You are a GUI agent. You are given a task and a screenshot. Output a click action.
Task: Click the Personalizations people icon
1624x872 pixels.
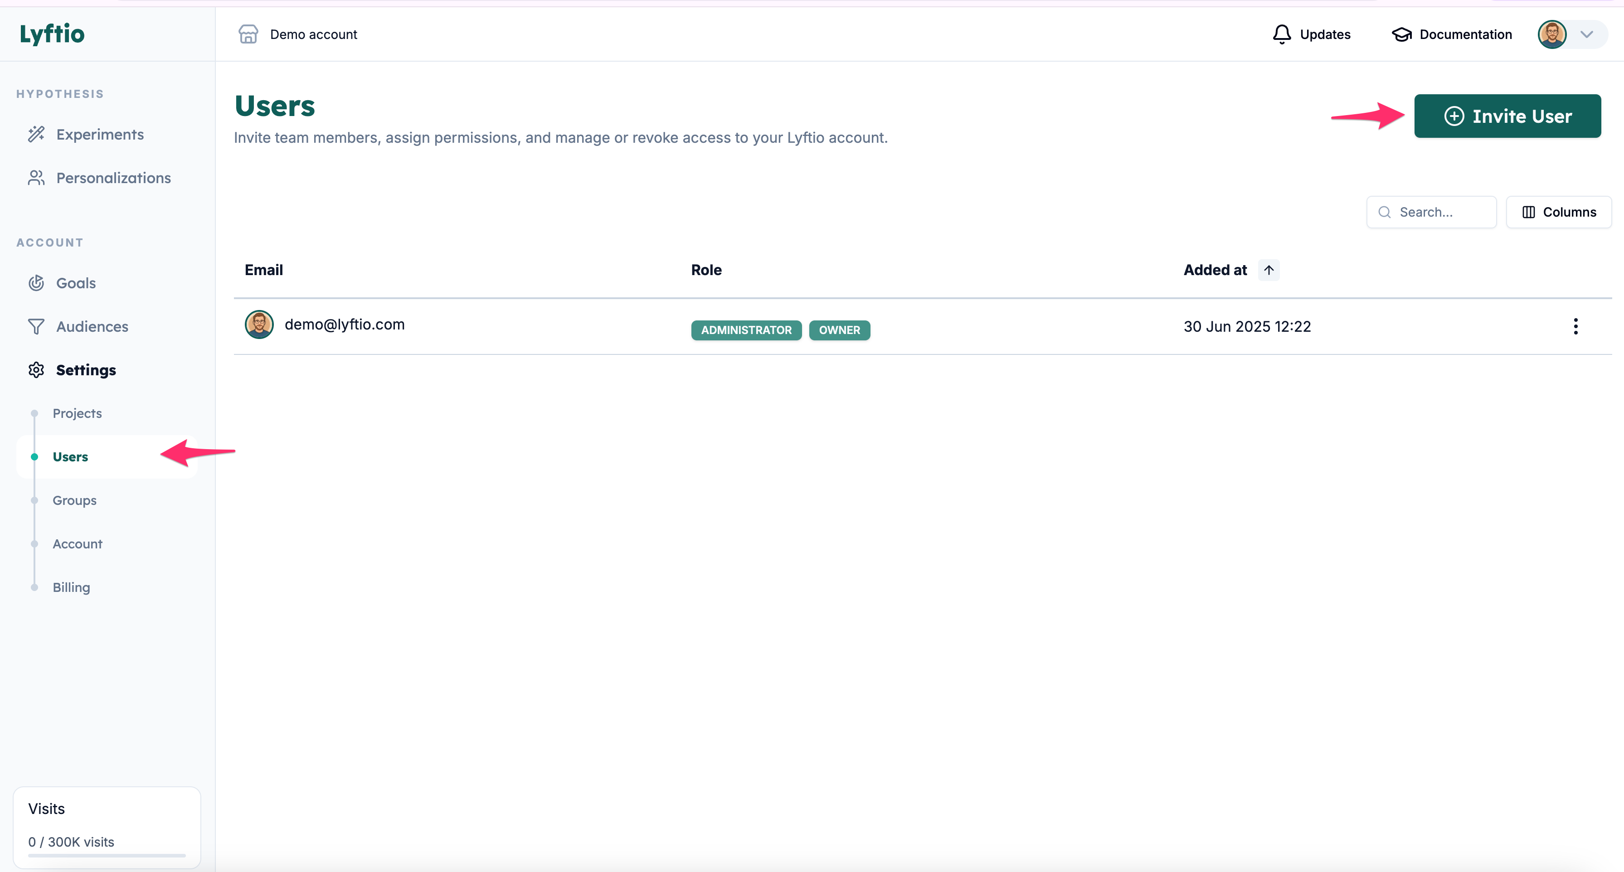pyautogui.click(x=37, y=178)
